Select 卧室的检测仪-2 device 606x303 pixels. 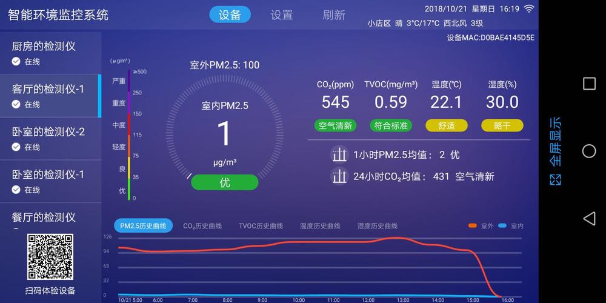pos(51,138)
